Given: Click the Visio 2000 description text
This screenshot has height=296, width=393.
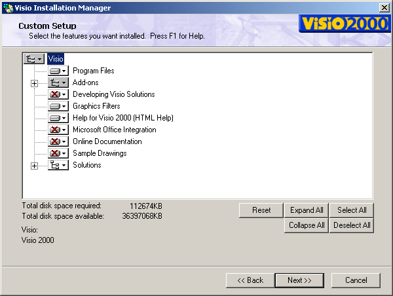Looking at the screenshot, I should [37, 240].
